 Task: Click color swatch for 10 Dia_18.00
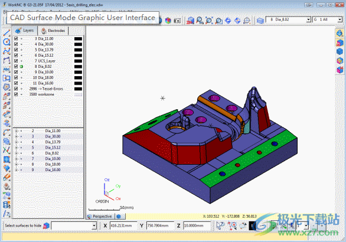[x=78, y=78]
